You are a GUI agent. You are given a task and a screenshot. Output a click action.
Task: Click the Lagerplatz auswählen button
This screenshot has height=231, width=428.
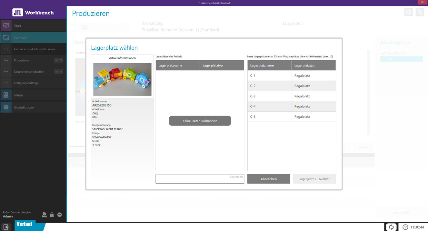coord(314,179)
